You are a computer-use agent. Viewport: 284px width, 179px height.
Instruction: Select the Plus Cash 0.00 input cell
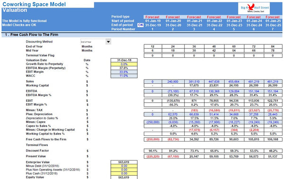pyautogui.click(x=124, y=174)
